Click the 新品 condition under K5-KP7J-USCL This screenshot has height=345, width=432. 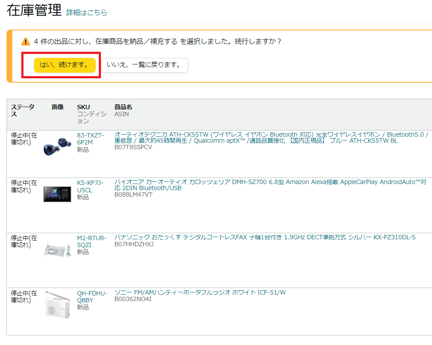[x=83, y=197]
